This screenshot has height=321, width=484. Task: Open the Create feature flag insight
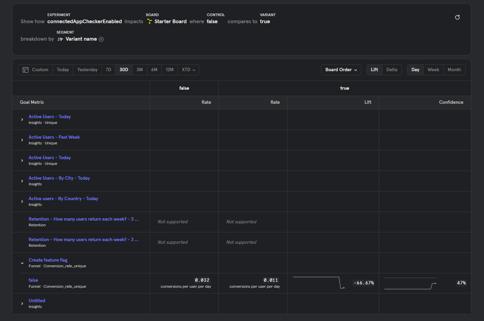48,260
